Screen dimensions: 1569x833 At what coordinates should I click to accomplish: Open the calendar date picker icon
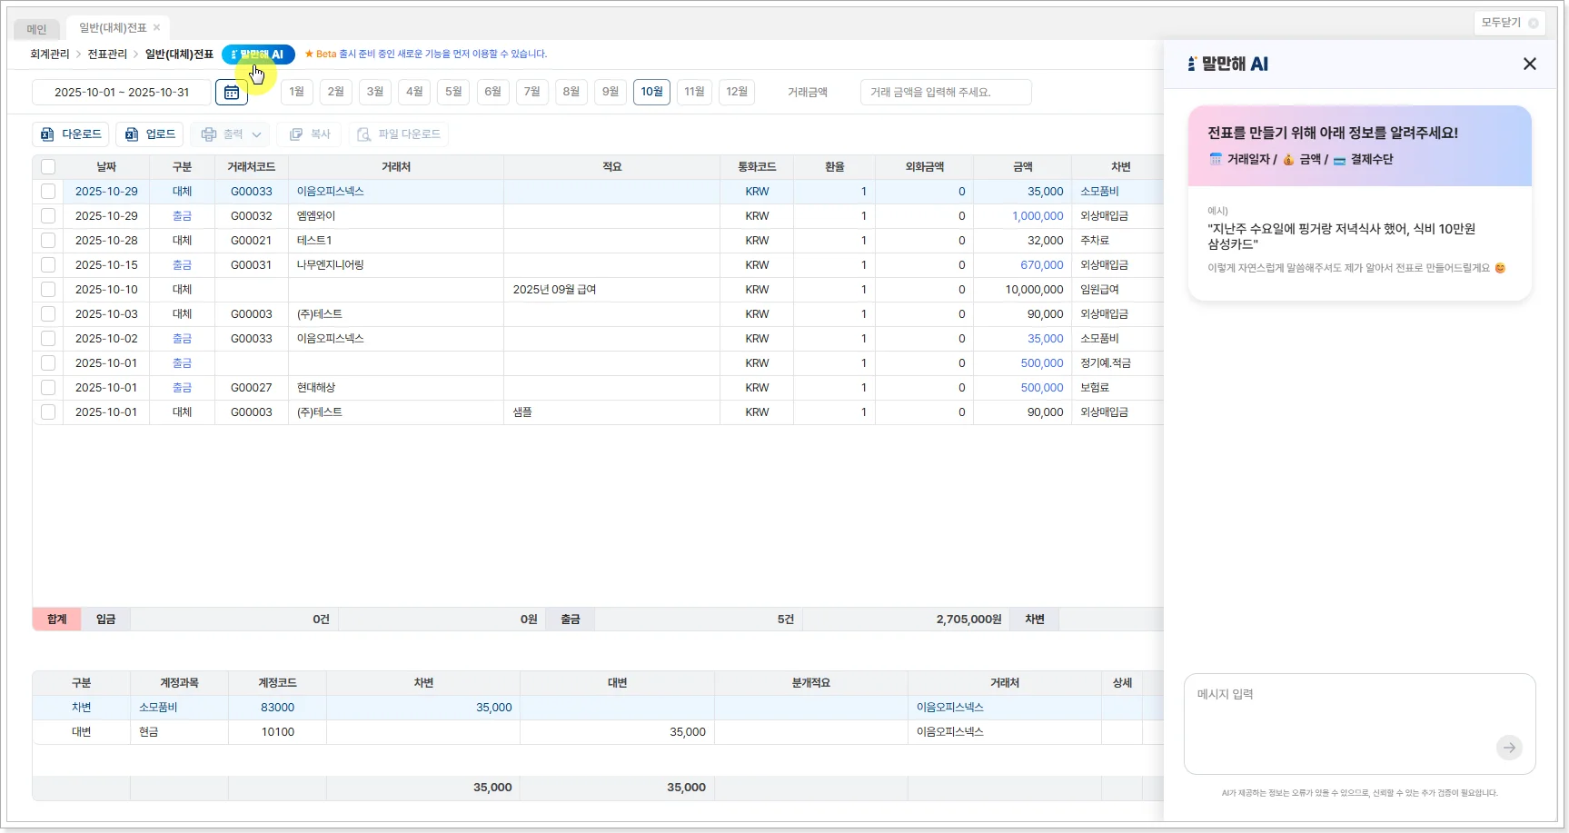(232, 93)
